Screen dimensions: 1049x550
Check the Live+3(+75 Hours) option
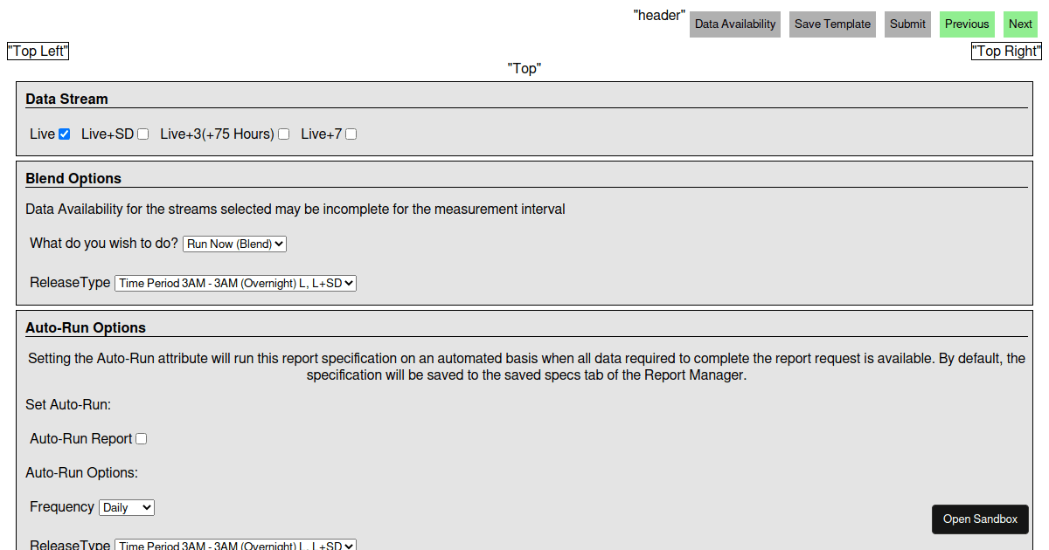pyautogui.click(x=283, y=134)
